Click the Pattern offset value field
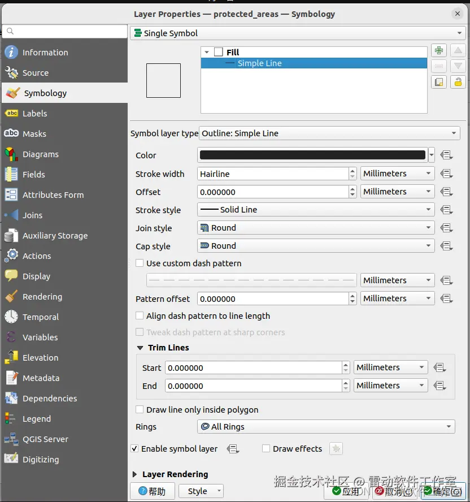Viewport: 470px width, 502px height. pyautogui.click(x=273, y=298)
